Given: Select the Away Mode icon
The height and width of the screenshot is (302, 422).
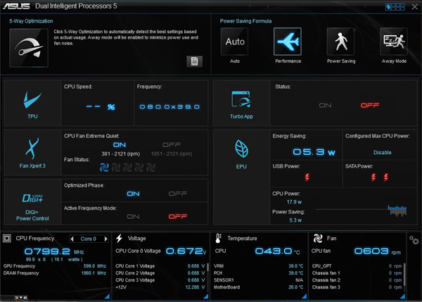Looking at the screenshot, I should (x=394, y=42).
